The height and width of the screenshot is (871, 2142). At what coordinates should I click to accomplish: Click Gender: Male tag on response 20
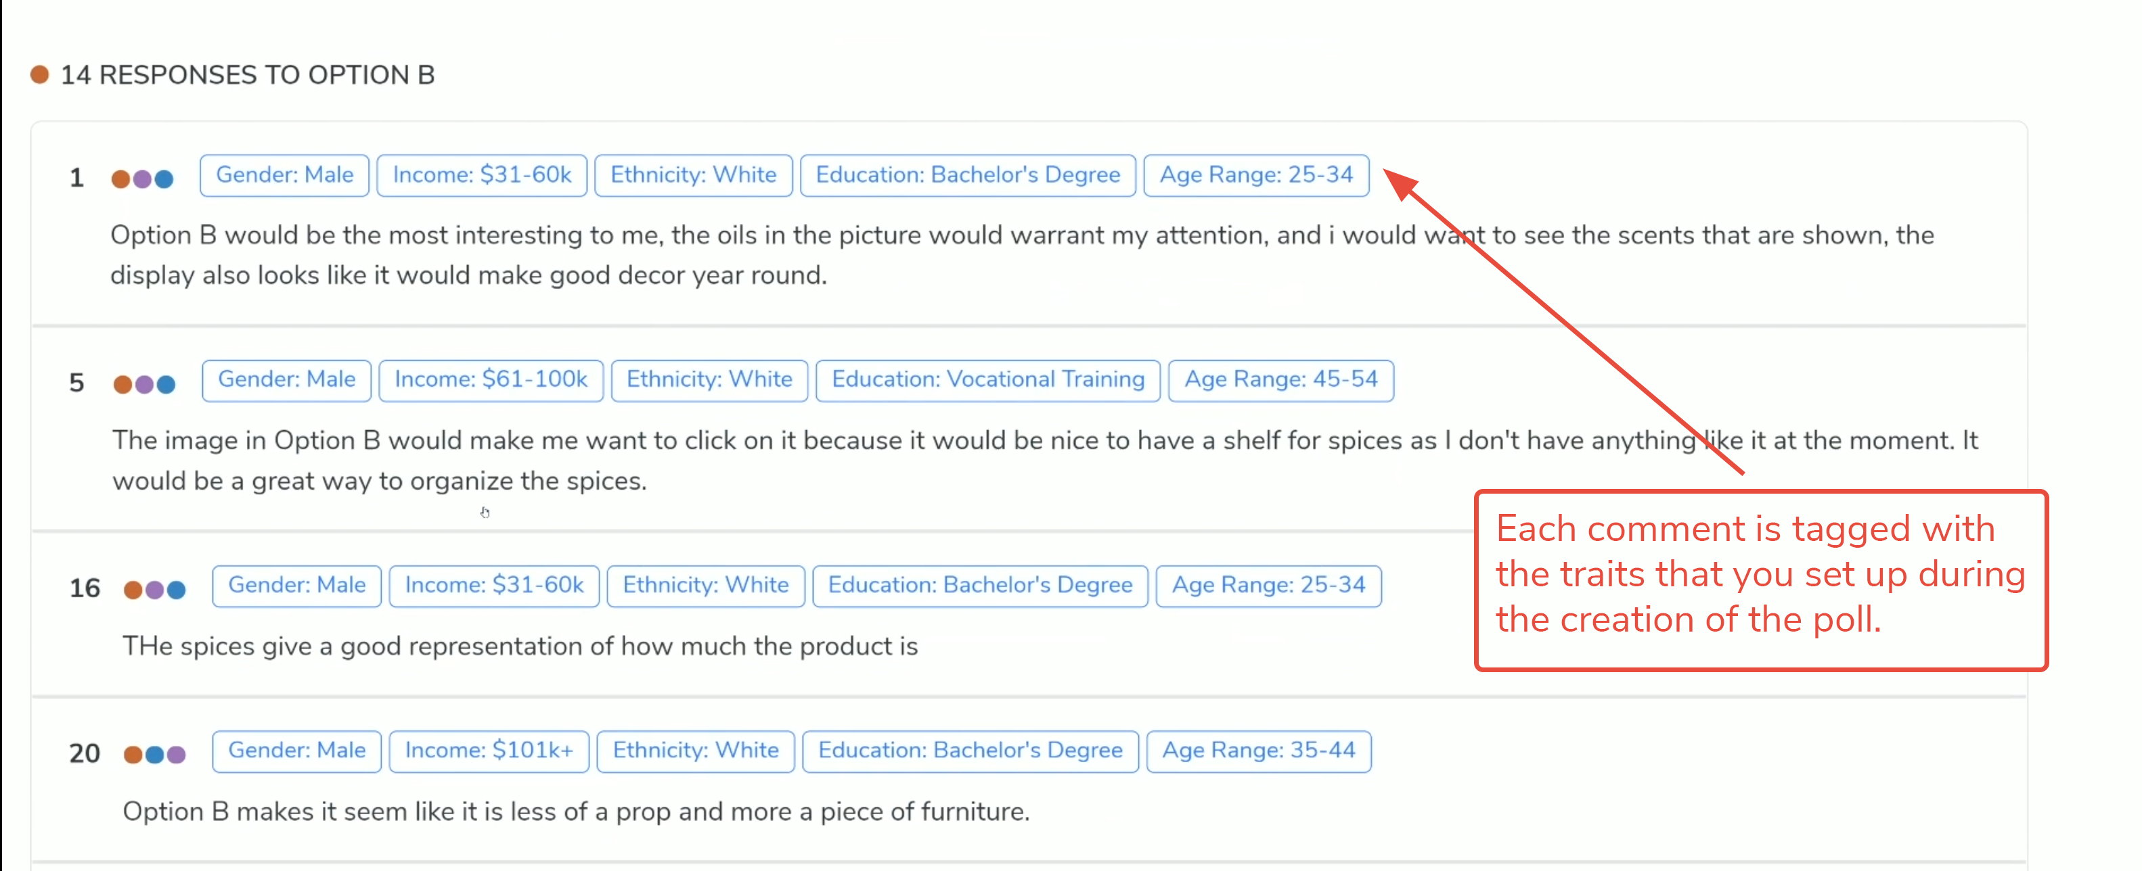pos(296,751)
